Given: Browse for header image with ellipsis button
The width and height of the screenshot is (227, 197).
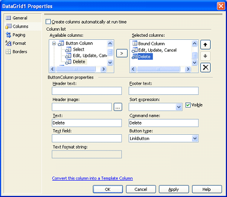Looking at the screenshot, I should 118,107.
